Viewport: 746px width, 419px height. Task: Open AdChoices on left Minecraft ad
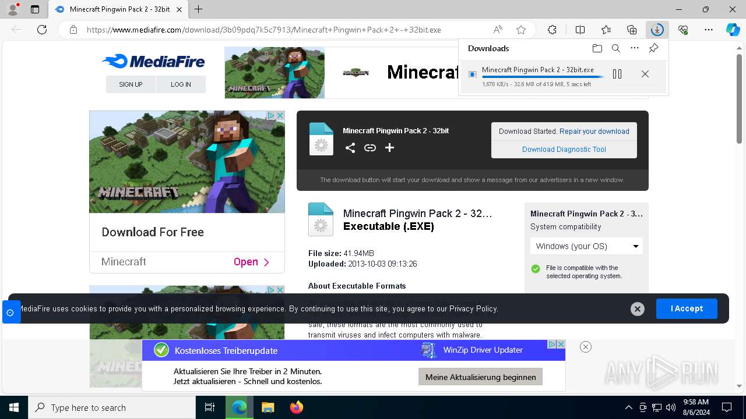coord(271,116)
